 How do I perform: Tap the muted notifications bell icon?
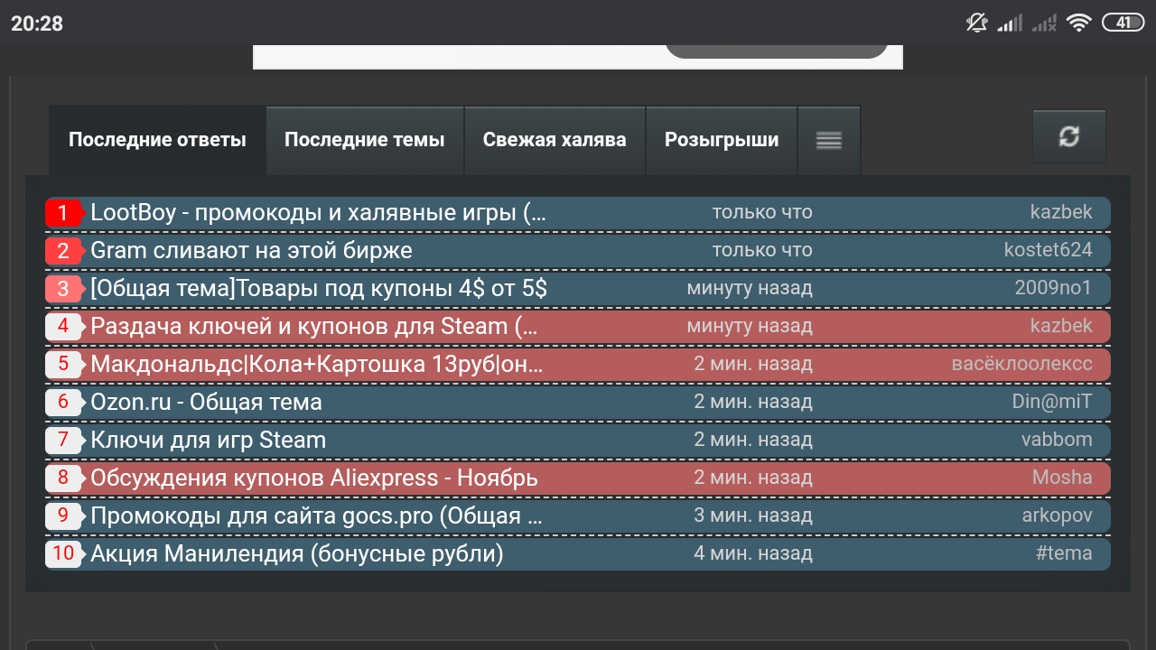pyautogui.click(x=976, y=23)
